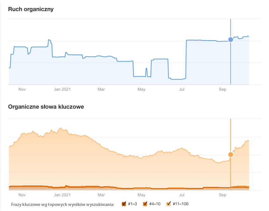Viewport: 269px width, 211px height.
Task: Click the orange data point on keywords chart
Action: (x=231, y=155)
